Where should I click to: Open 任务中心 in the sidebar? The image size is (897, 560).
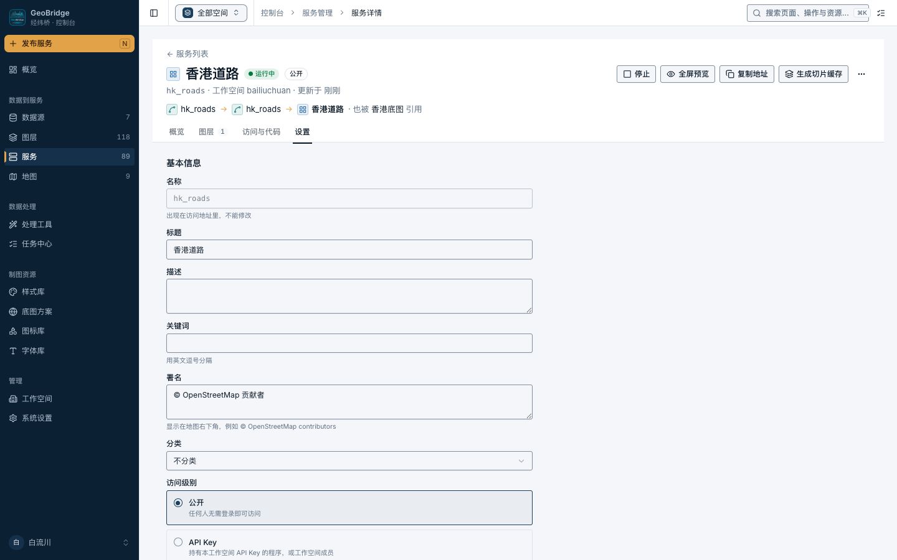69,244
